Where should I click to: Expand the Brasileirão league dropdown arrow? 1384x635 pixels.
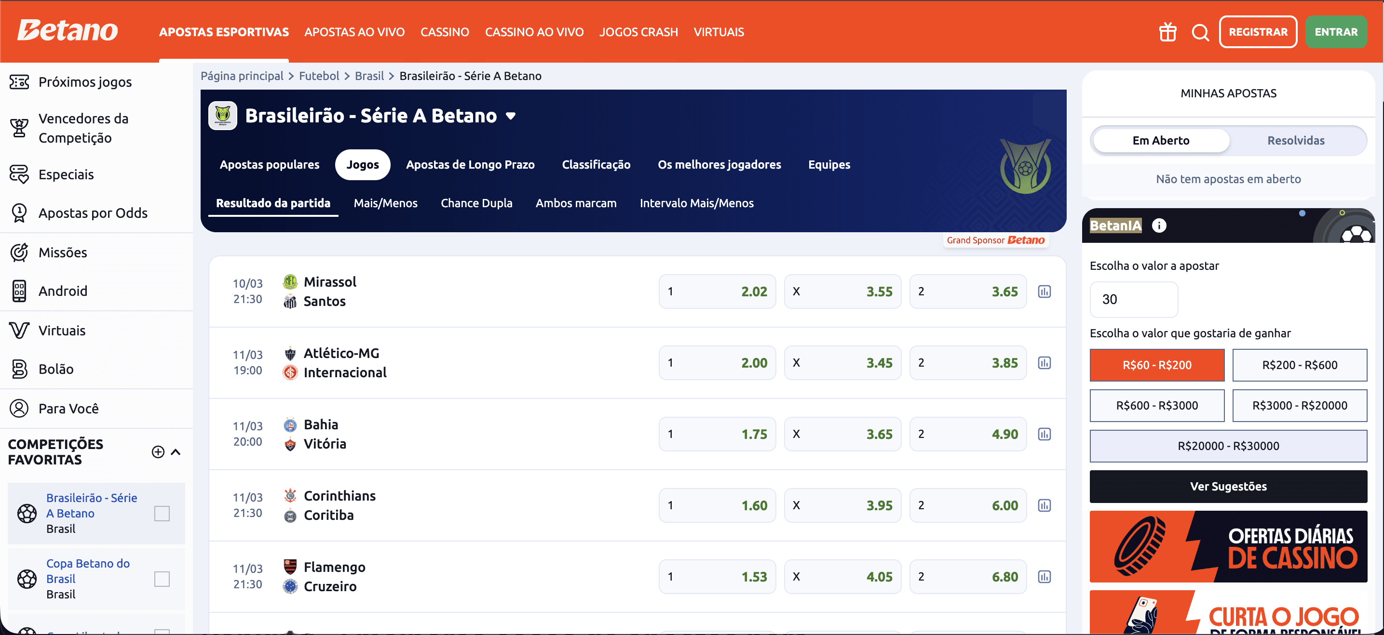pyautogui.click(x=510, y=116)
